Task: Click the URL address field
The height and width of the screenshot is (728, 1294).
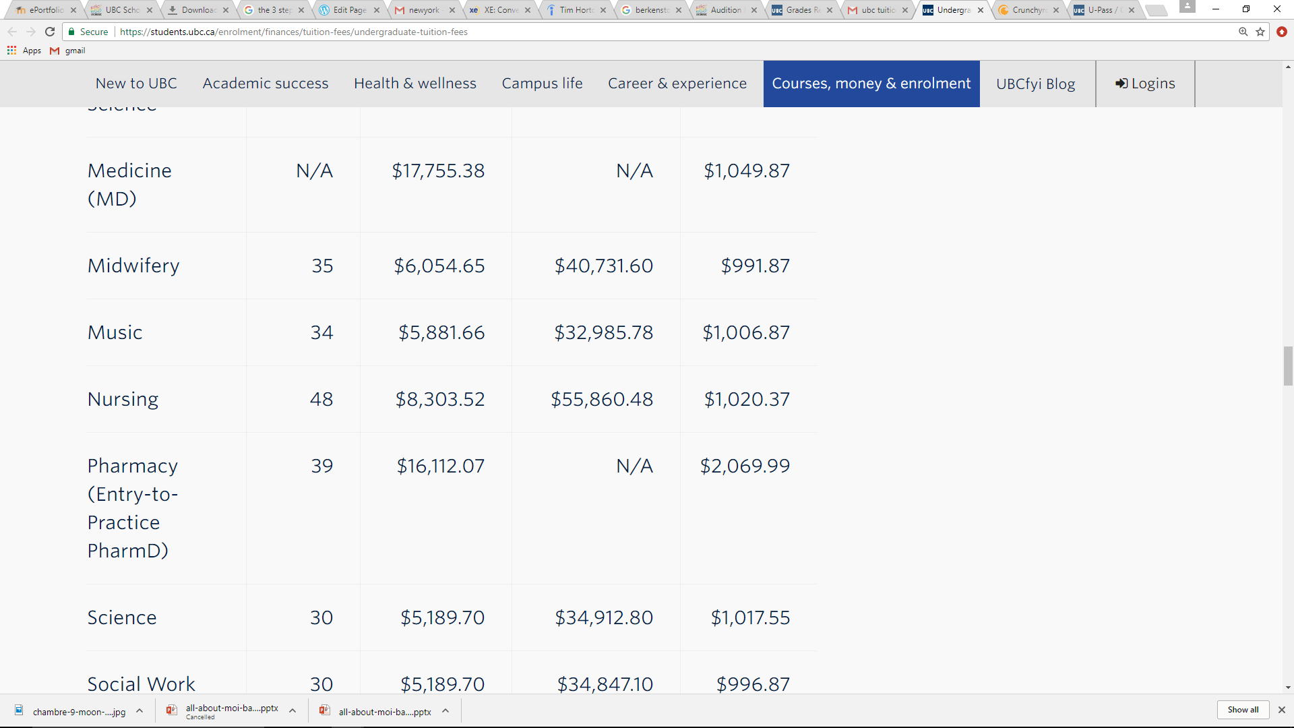Action: point(607,32)
